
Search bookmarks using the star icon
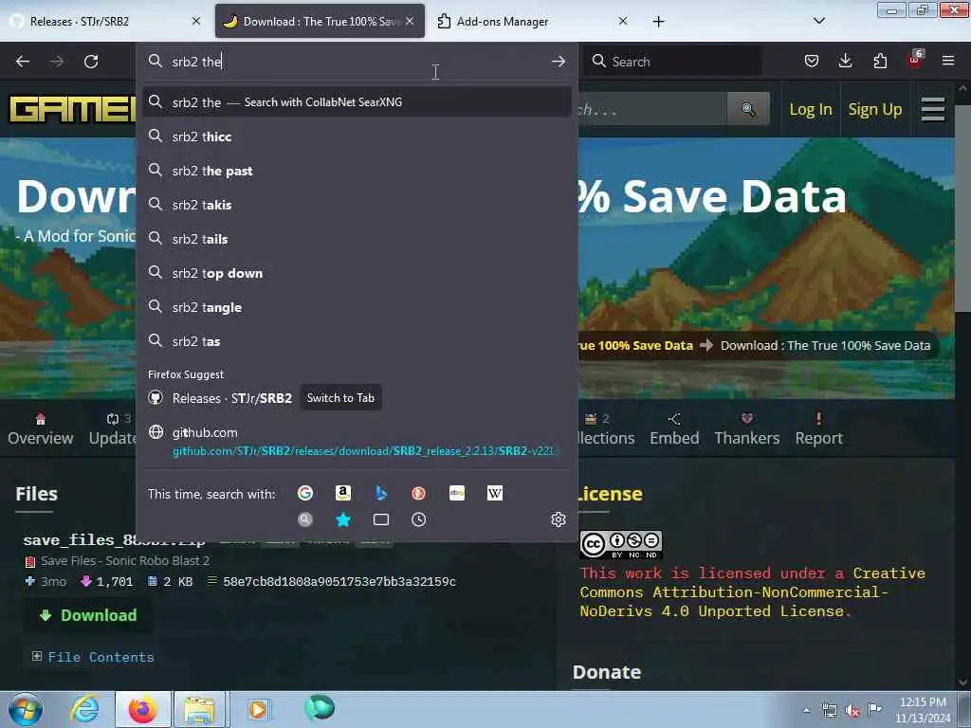pos(343,519)
